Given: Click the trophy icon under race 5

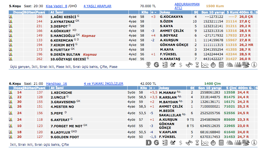Looking at the screenshot, I should 149,65.
